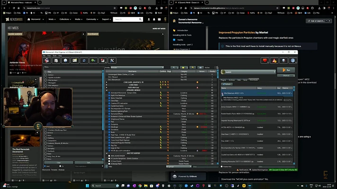Click the Clear filters button
The width and height of the screenshot is (337, 189).
coord(59,163)
